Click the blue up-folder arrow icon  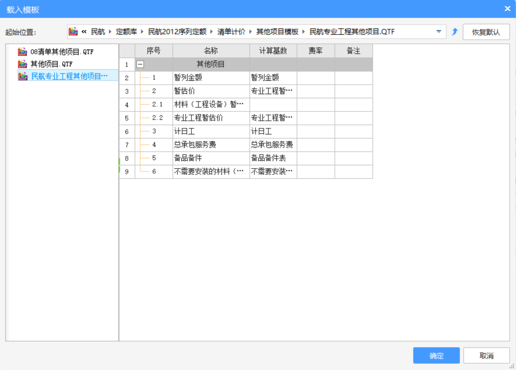click(454, 32)
